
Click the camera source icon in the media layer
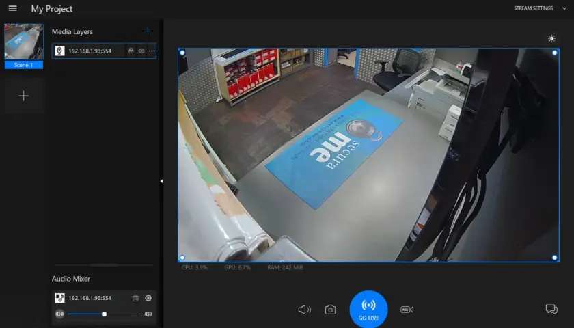[x=59, y=51]
